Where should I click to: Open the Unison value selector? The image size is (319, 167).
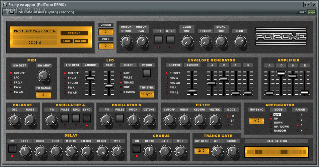[x=106, y=32]
